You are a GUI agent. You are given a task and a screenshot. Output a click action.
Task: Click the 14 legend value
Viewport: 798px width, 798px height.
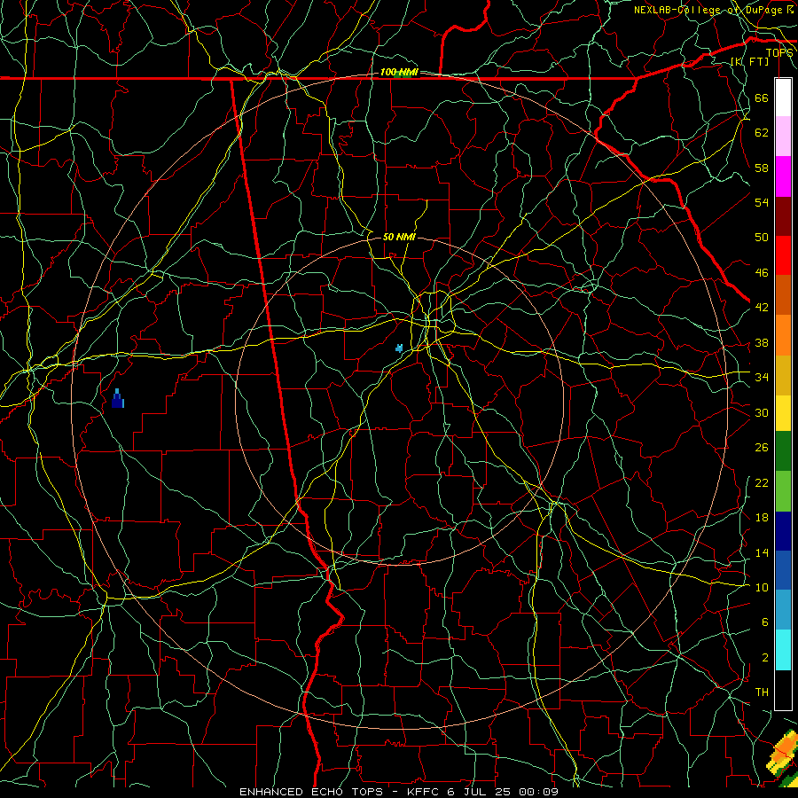click(762, 552)
